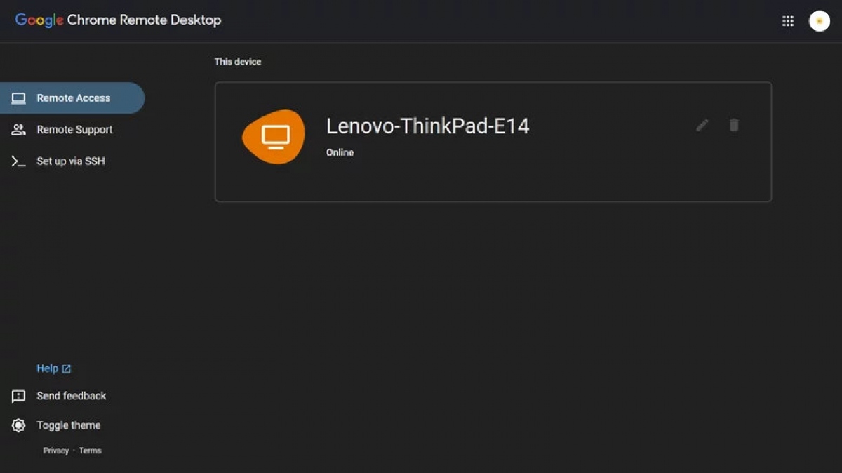Open the Privacy link

(56, 451)
